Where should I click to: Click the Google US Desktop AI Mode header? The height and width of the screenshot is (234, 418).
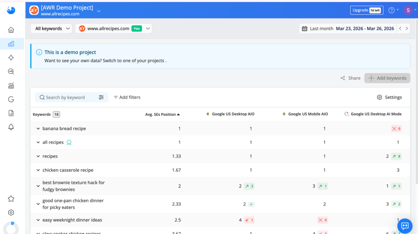pyautogui.click(x=373, y=114)
